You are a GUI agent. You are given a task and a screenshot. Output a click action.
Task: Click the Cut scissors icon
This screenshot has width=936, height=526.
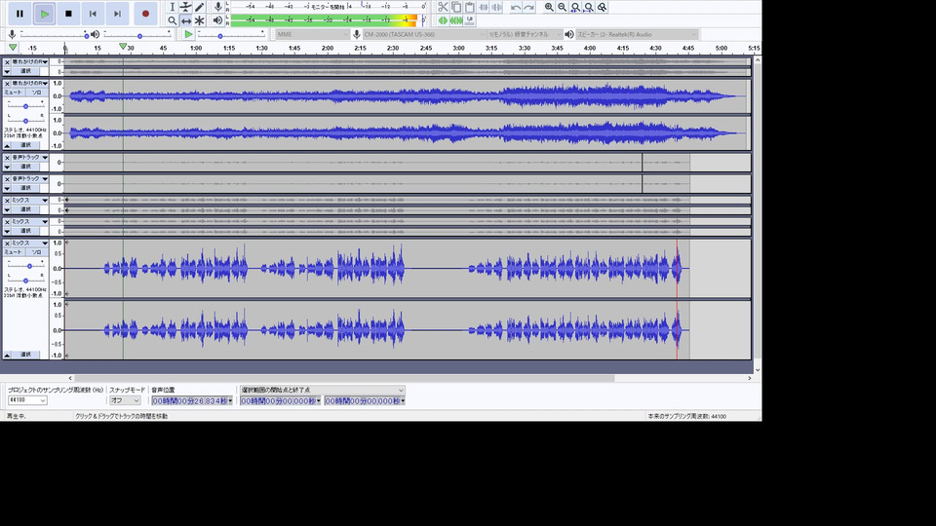coord(443,7)
